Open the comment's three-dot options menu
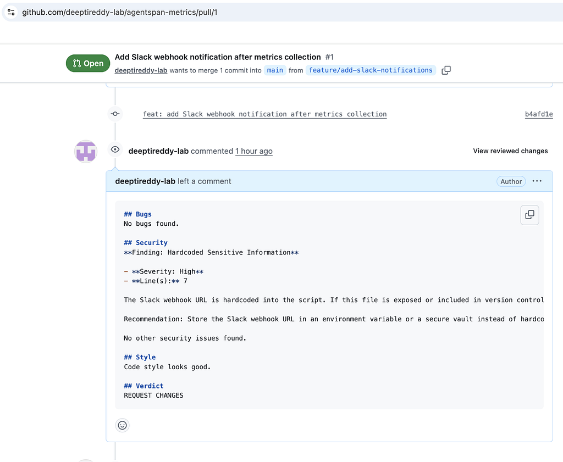563x462 pixels. pyautogui.click(x=537, y=181)
